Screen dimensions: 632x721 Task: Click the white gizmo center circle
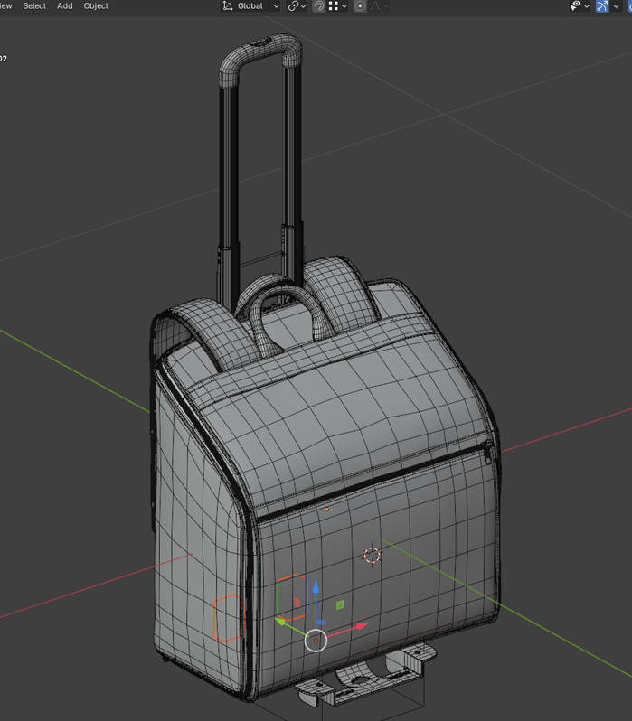(316, 641)
